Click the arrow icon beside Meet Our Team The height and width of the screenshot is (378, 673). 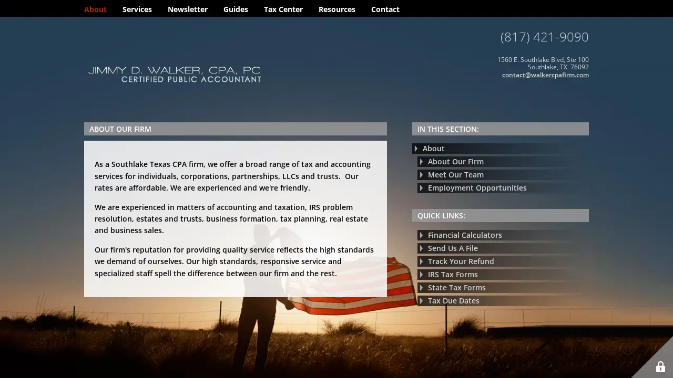[421, 175]
